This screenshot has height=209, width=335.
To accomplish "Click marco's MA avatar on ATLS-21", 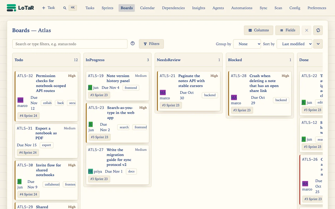I will coord(163,92).
